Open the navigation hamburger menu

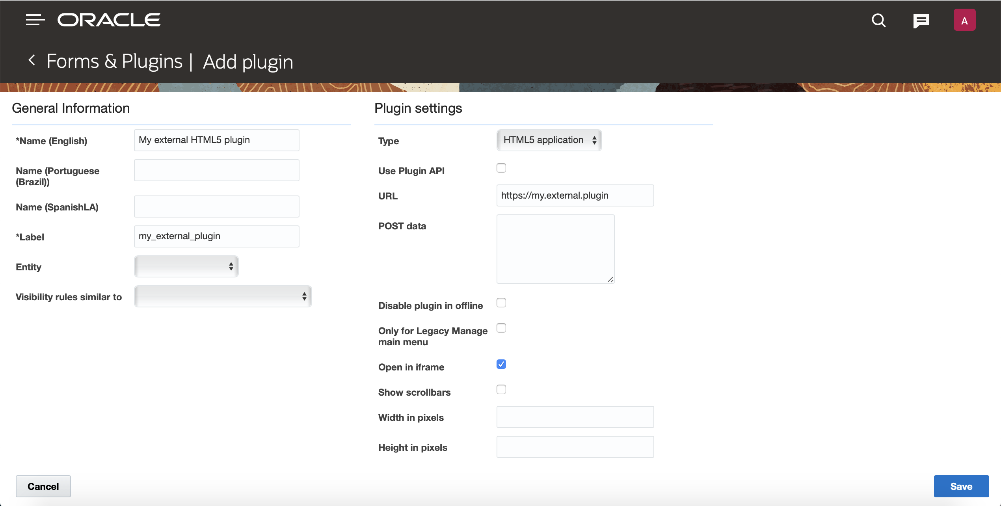pyautogui.click(x=34, y=20)
